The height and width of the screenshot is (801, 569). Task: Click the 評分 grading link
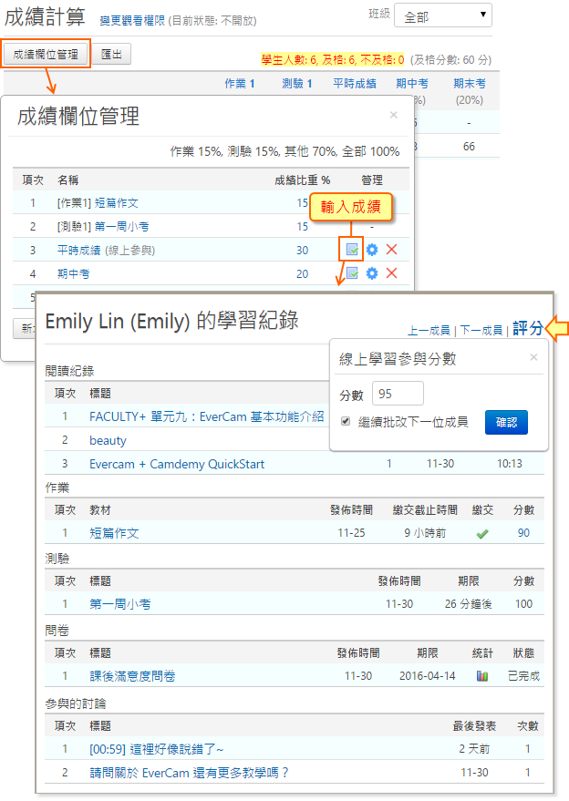coord(528,328)
